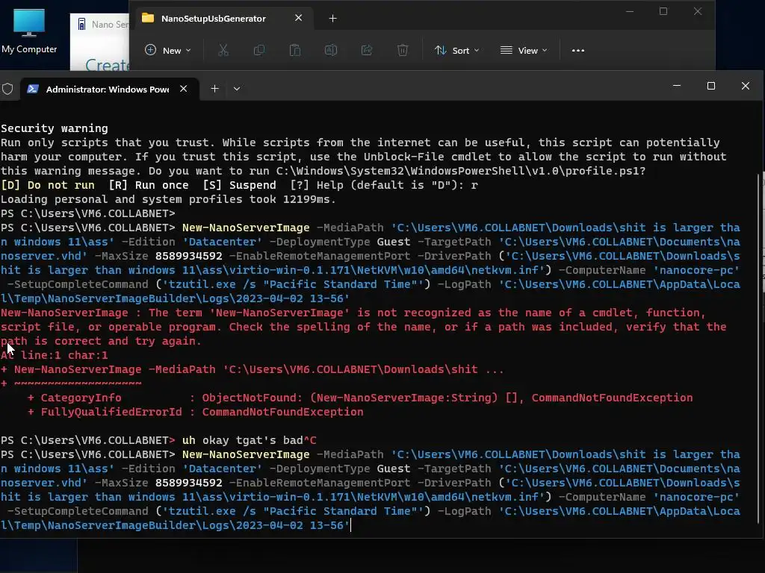
Task: Open the View dropdown in Explorer
Action: [x=524, y=50]
